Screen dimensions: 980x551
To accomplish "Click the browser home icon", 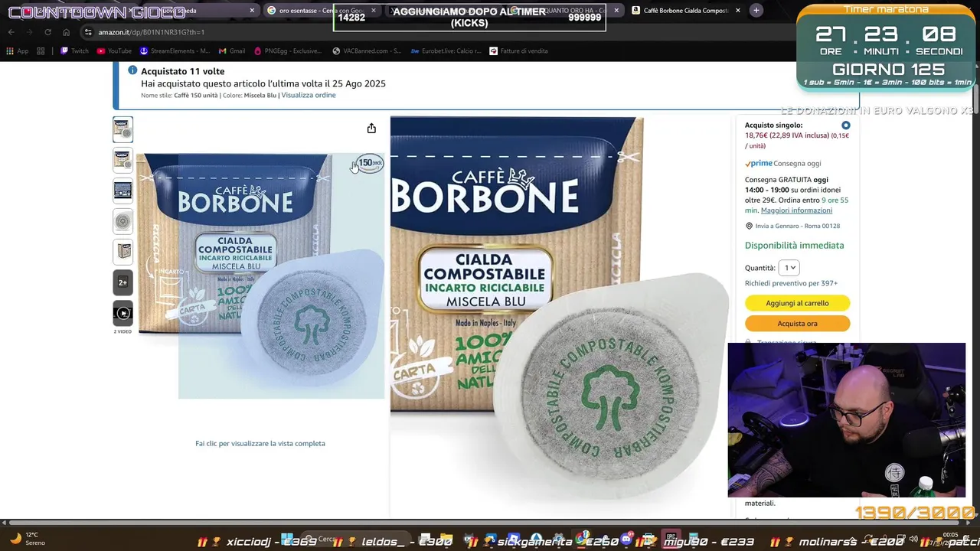I will tap(66, 32).
